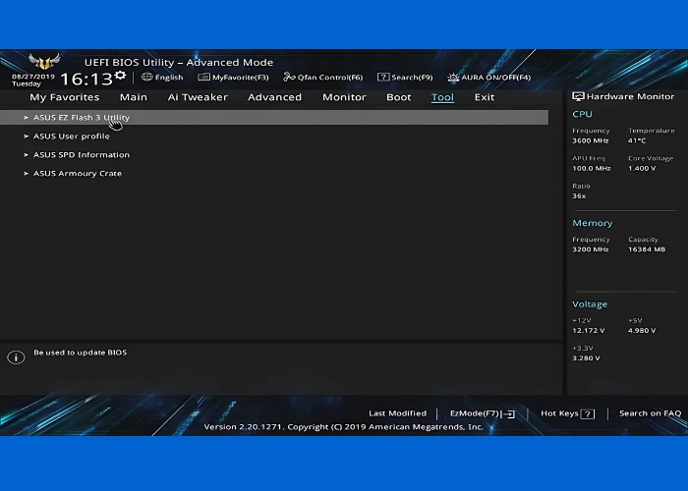Click the globe icon for English language
The height and width of the screenshot is (491, 688).
point(147,78)
